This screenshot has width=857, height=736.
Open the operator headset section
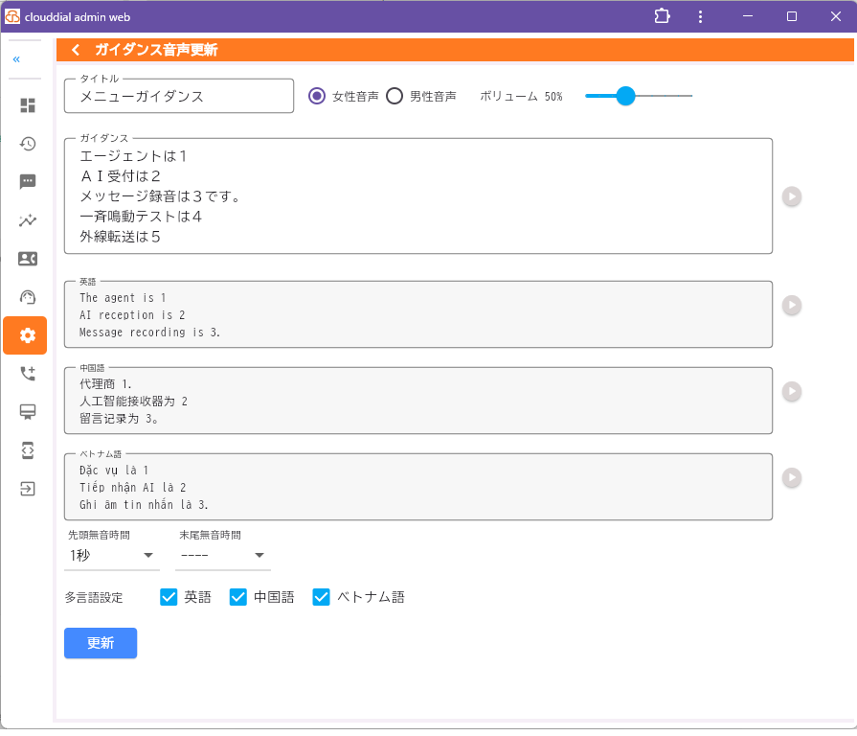[x=27, y=297]
